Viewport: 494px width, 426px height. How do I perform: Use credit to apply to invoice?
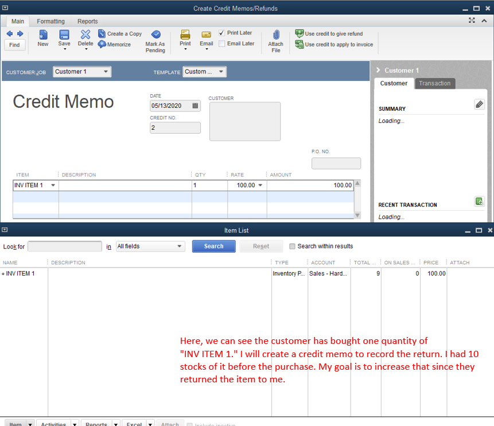pyautogui.click(x=334, y=44)
